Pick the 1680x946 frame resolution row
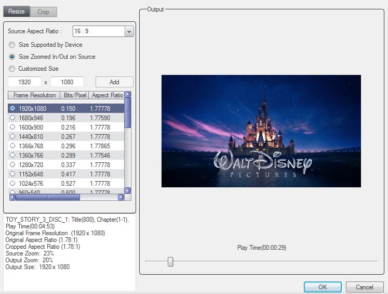 (32, 118)
